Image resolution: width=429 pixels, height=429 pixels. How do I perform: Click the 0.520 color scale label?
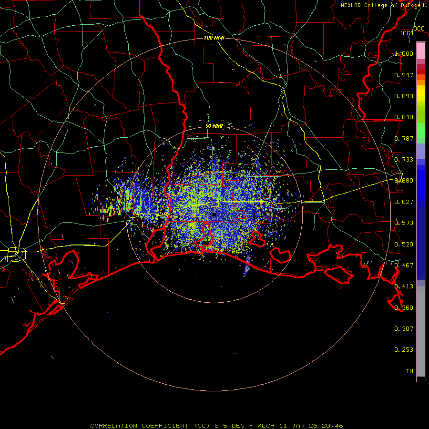click(404, 245)
